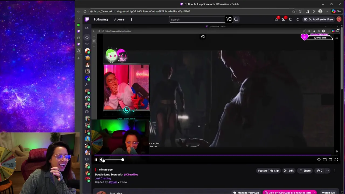The width and height of the screenshot is (345, 194).
Task: Click Feature This Clip button
Action: click(268, 171)
